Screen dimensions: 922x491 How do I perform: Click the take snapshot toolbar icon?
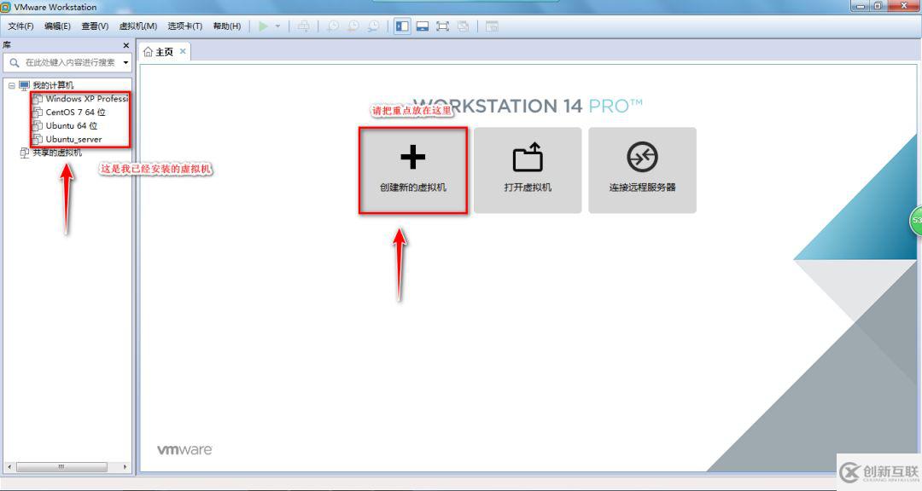pos(333,26)
